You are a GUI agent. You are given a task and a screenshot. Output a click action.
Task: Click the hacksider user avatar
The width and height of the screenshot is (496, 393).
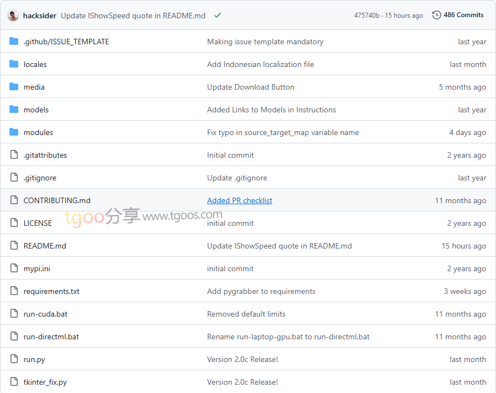click(13, 15)
